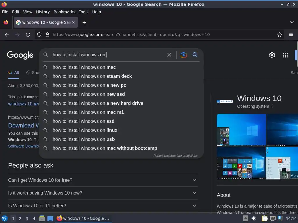Switch to workspace 3 in taskbar

coord(27,219)
